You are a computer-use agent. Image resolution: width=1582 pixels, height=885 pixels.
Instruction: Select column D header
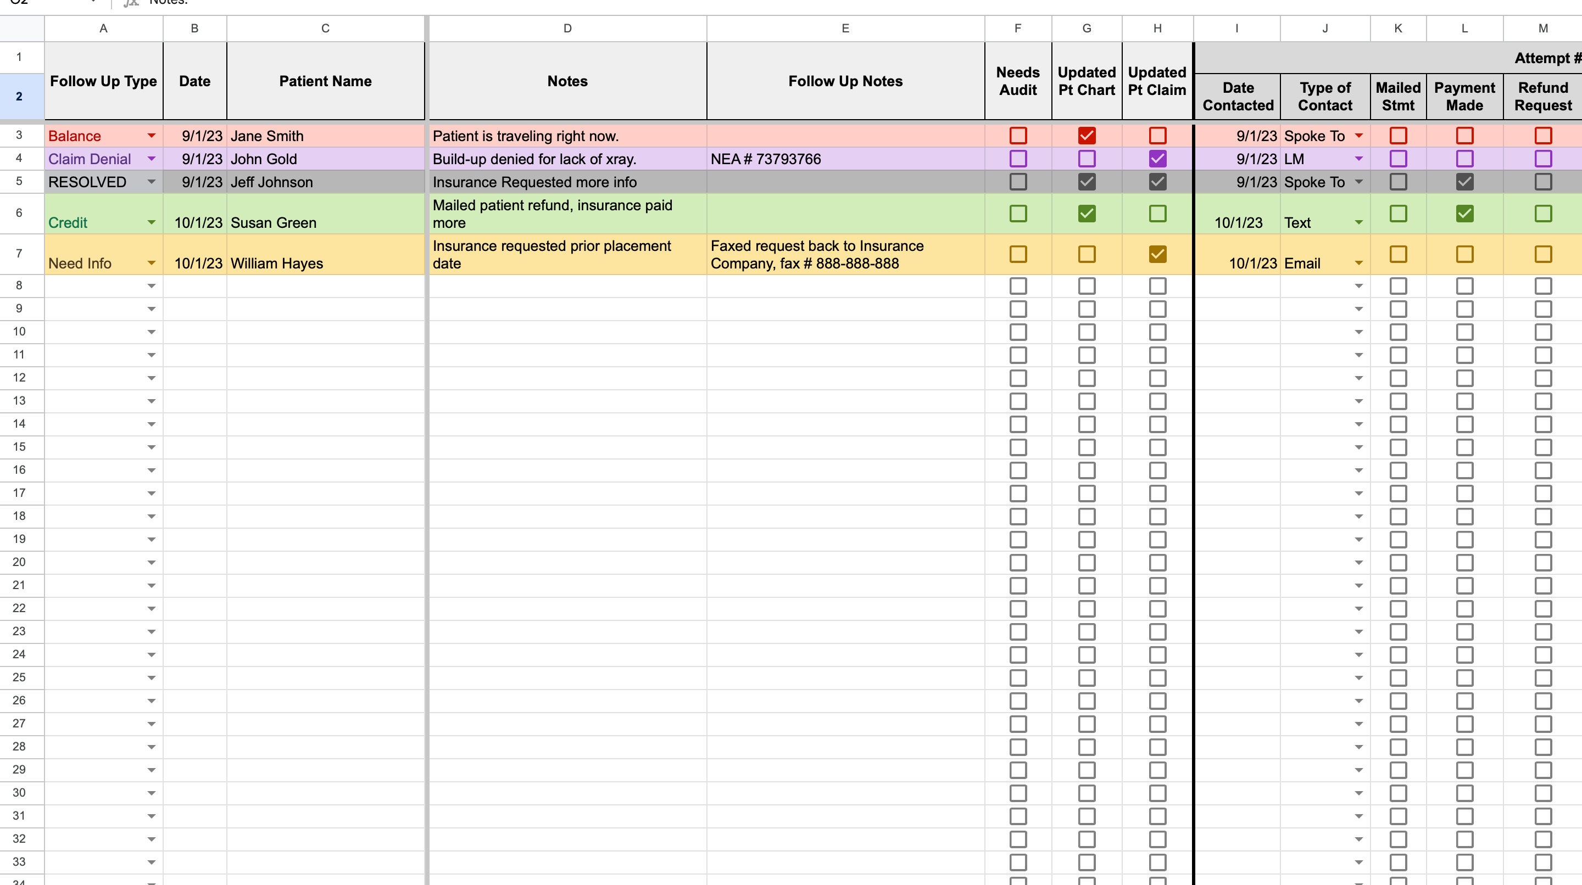coord(566,28)
